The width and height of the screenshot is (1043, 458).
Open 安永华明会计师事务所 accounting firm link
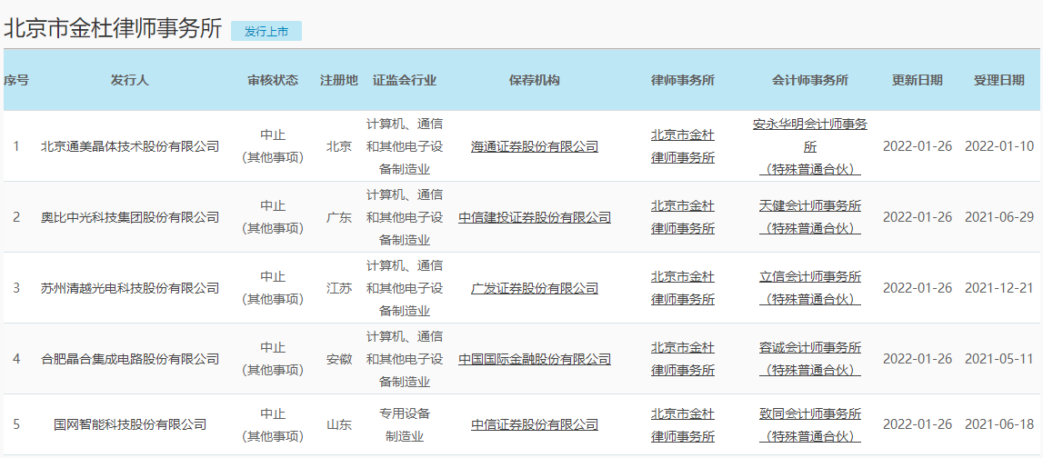pyautogui.click(x=809, y=146)
